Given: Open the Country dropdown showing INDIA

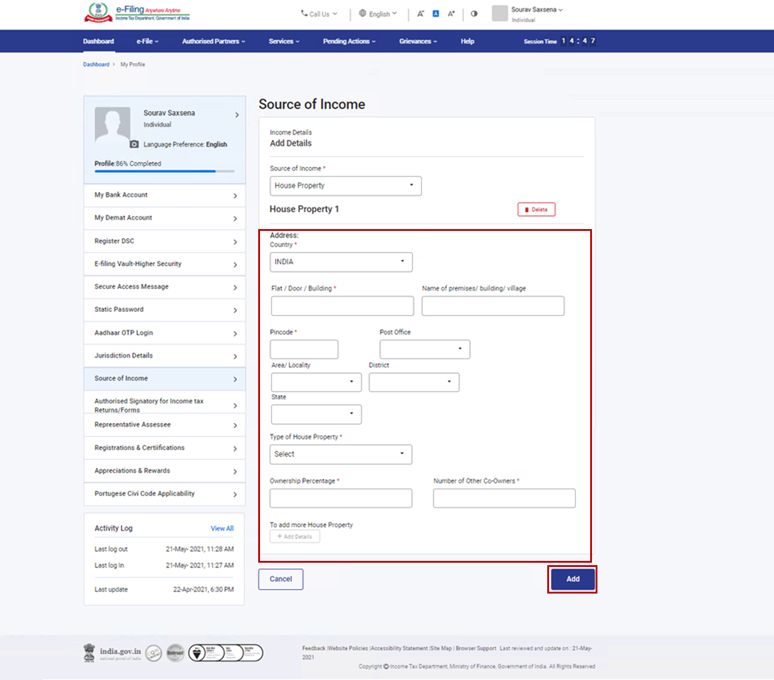Looking at the screenshot, I should 341,262.
